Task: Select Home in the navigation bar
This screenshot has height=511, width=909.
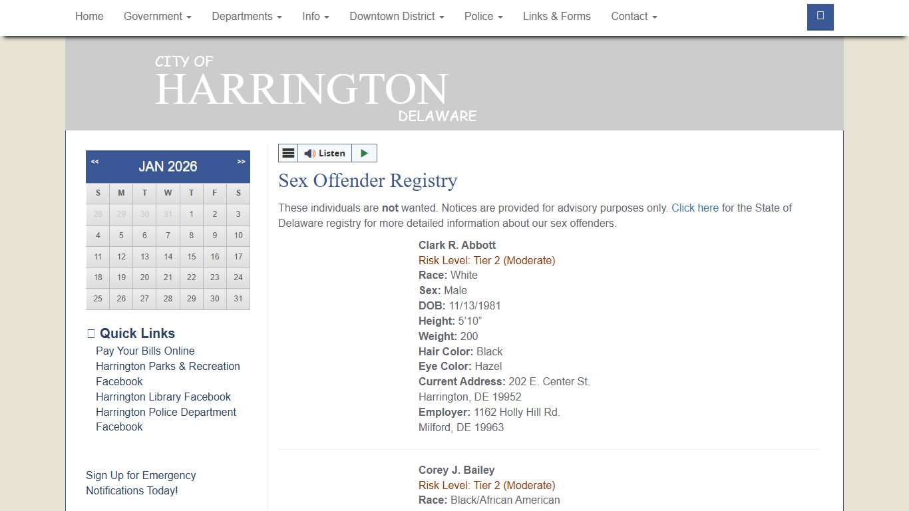Action: click(x=89, y=16)
